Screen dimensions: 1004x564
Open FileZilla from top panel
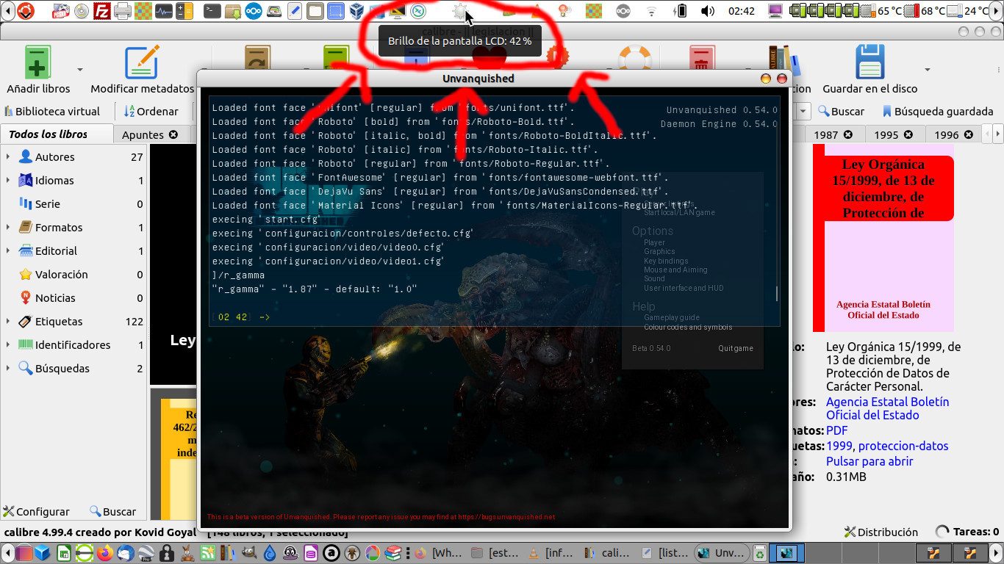click(103, 11)
